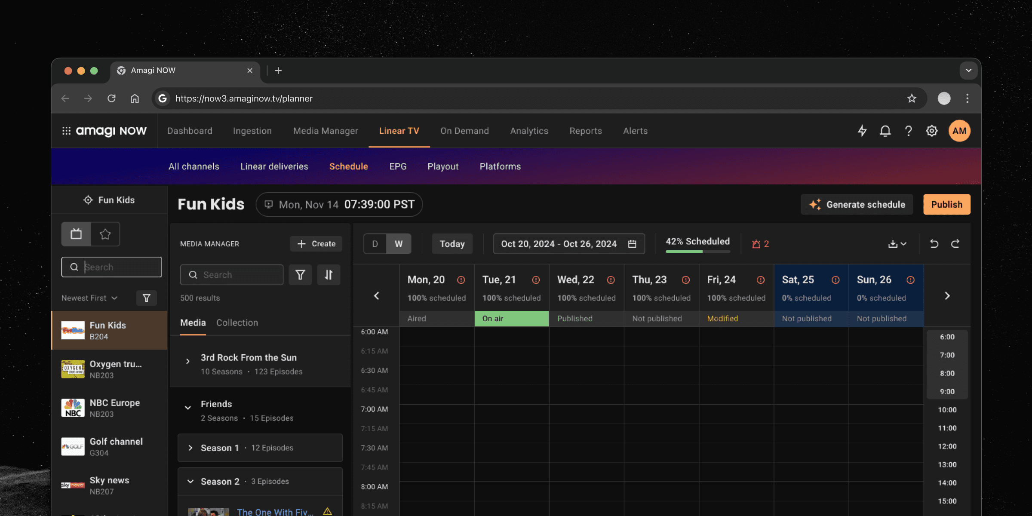Open the notifications bell icon
The height and width of the screenshot is (516, 1032).
click(885, 131)
